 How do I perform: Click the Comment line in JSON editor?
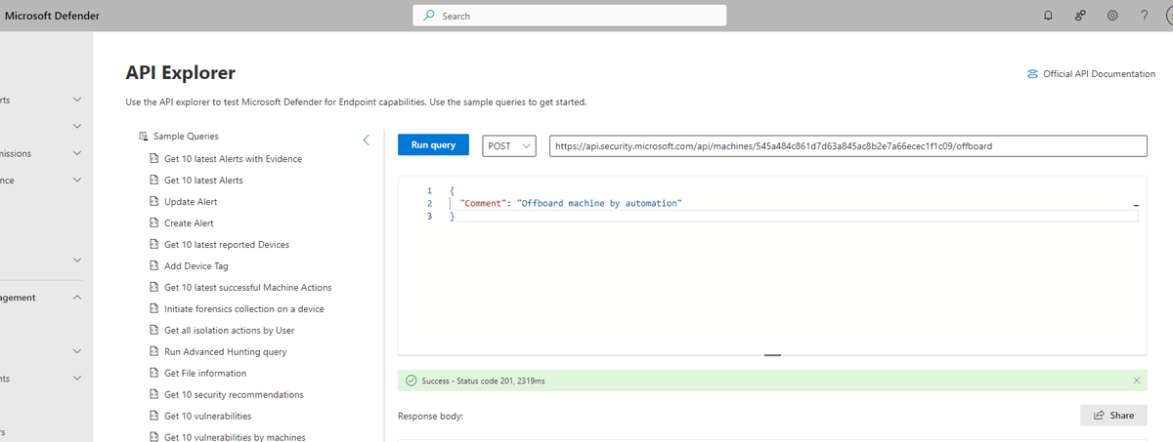[570, 203]
